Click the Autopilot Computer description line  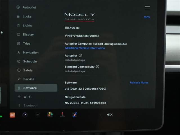(x=96, y=44)
